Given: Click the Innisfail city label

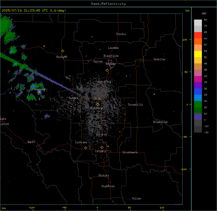Looking at the screenshot, I should (104, 82).
